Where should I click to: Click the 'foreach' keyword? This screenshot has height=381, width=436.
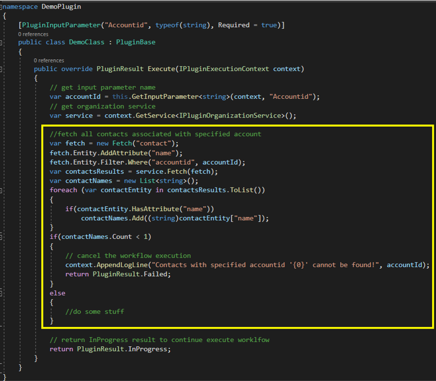pos(64,190)
